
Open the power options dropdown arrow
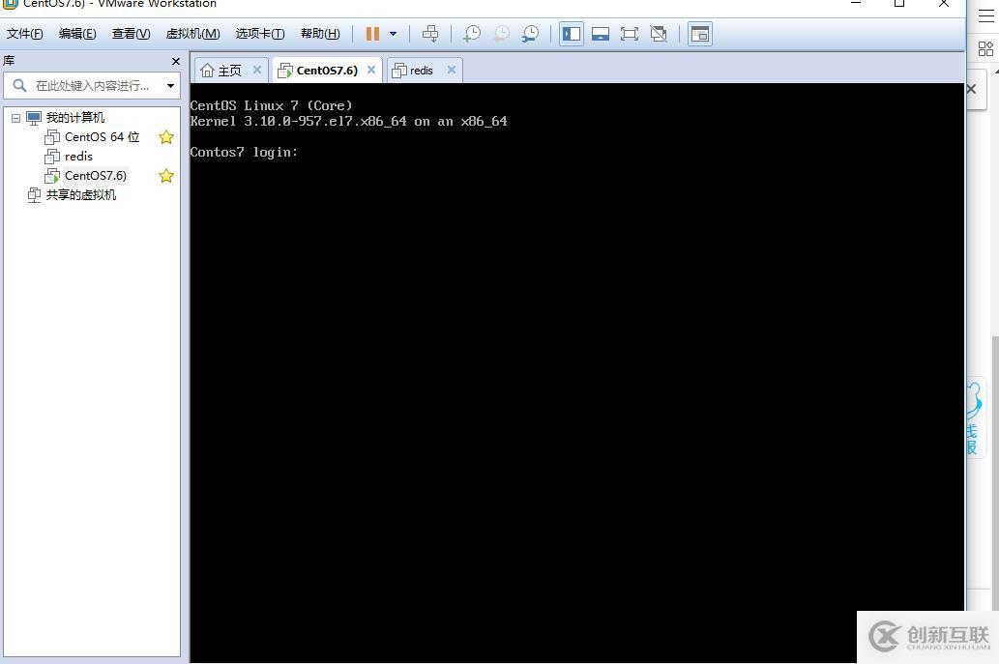click(393, 34)
